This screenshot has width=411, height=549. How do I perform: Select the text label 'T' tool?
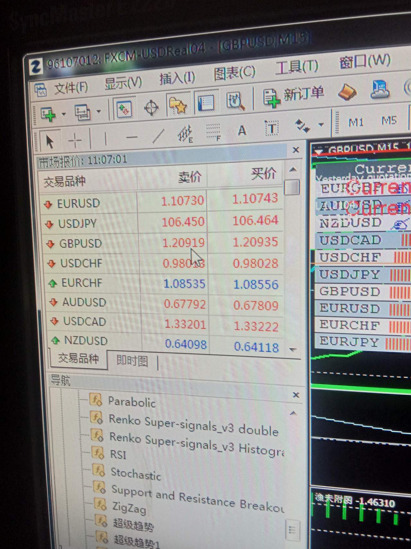point(272,129)
